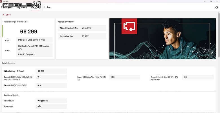Click the 66 299 overall score
Screen dimensions: 220x113
coord(28,32)
